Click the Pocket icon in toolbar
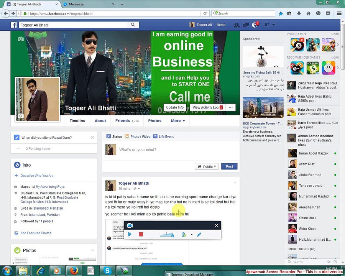Image resolution: width=345 pixels, height=276 pixels. [x=328, y=13]
